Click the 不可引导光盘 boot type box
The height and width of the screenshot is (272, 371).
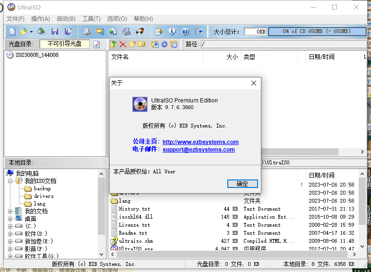pyautogui.click(x=65, y=44)
